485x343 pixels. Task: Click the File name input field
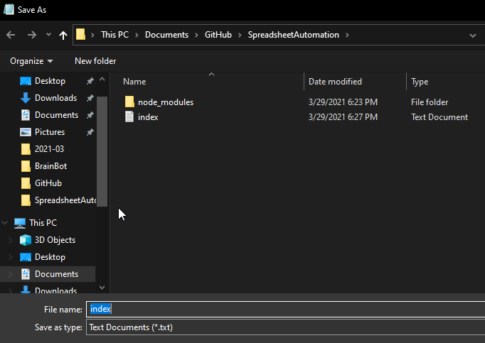point(285,309)
